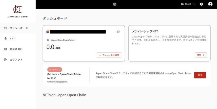Click the chevron on 参加 button

204,55
